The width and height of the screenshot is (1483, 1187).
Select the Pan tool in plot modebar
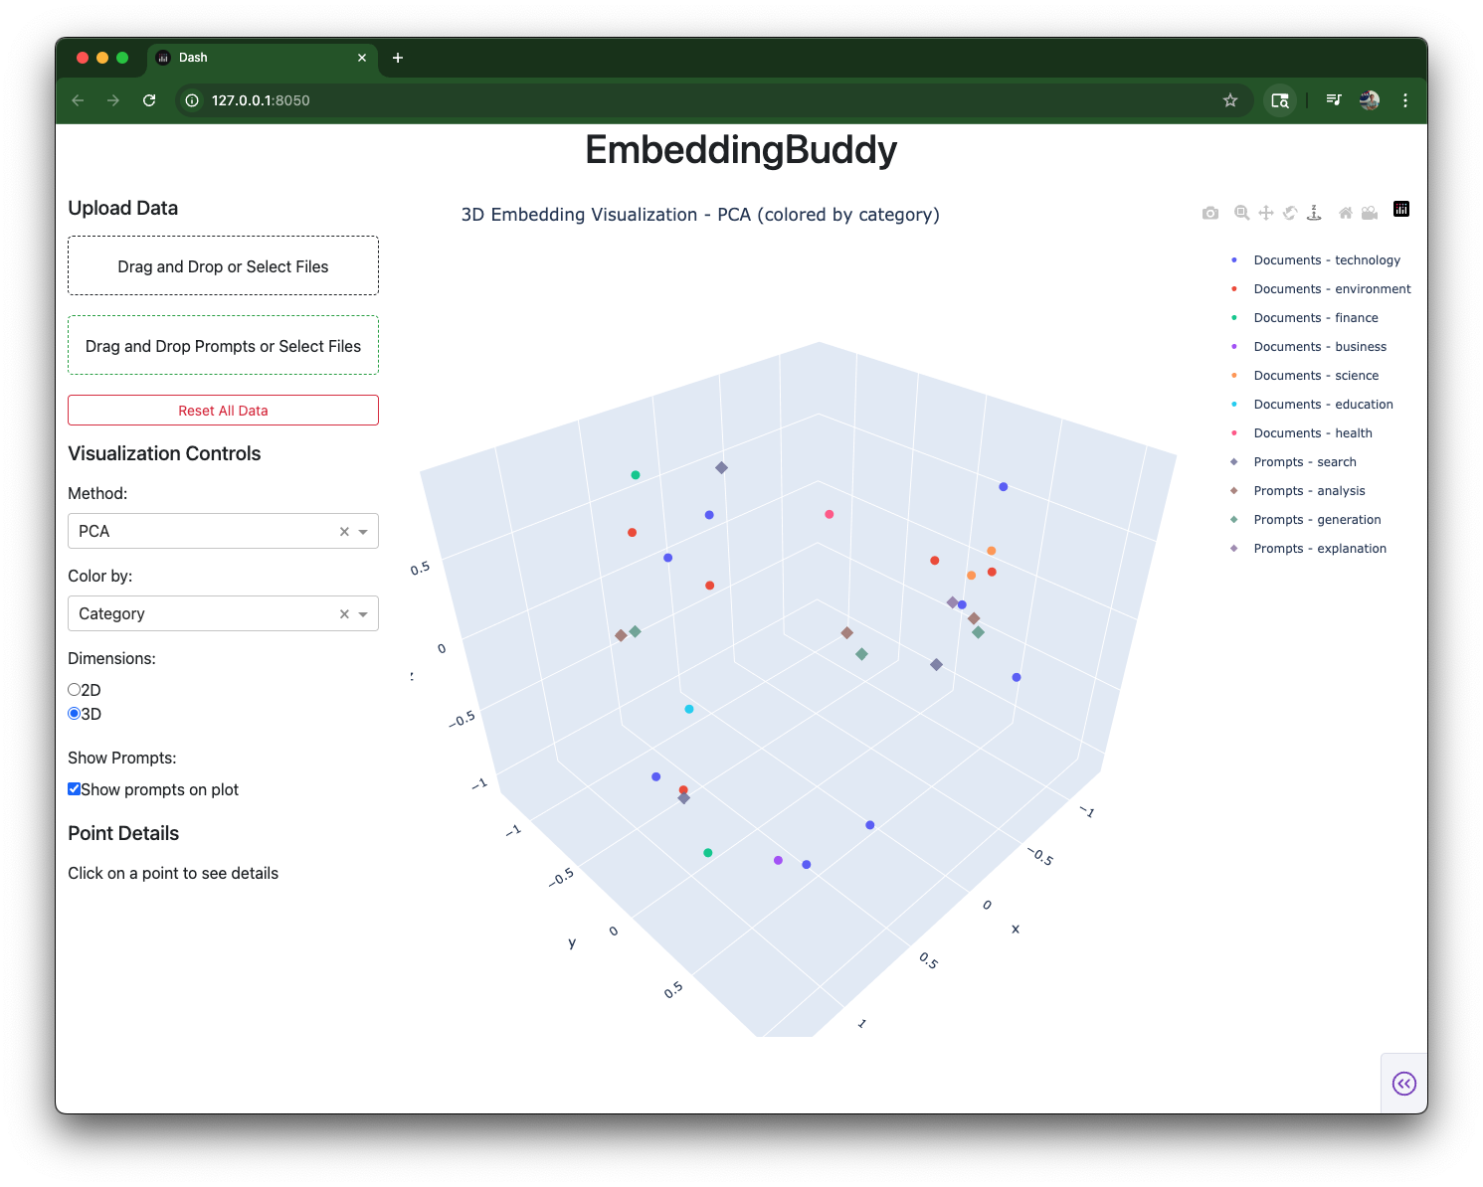click(x=1266, y=213)
